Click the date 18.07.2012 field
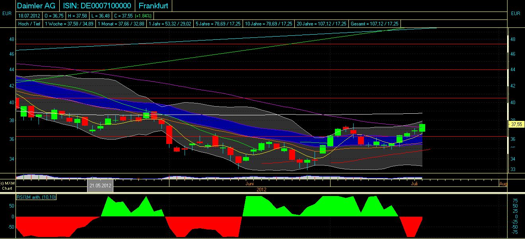 coord(29,16)
